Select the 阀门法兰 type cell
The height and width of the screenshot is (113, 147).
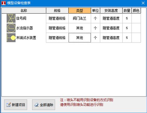click(x=80, y=18)
